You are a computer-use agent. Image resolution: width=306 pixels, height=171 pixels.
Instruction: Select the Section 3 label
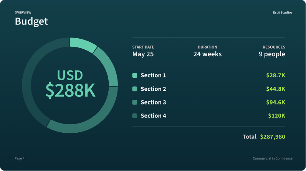153,102
